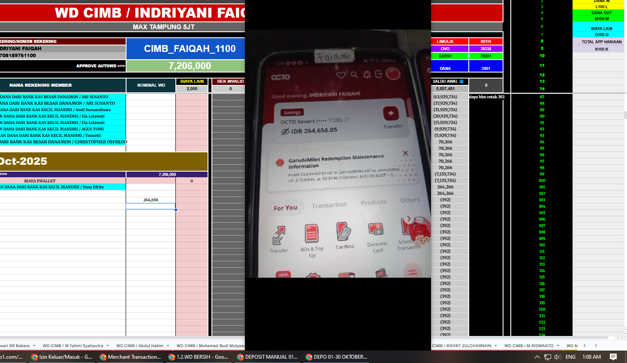The height and width of the screenshot is (363, 627).
Task: Select the 264,658 value in NOMINAL WD column
Action: pyautogui.click(x=151, y=200)
